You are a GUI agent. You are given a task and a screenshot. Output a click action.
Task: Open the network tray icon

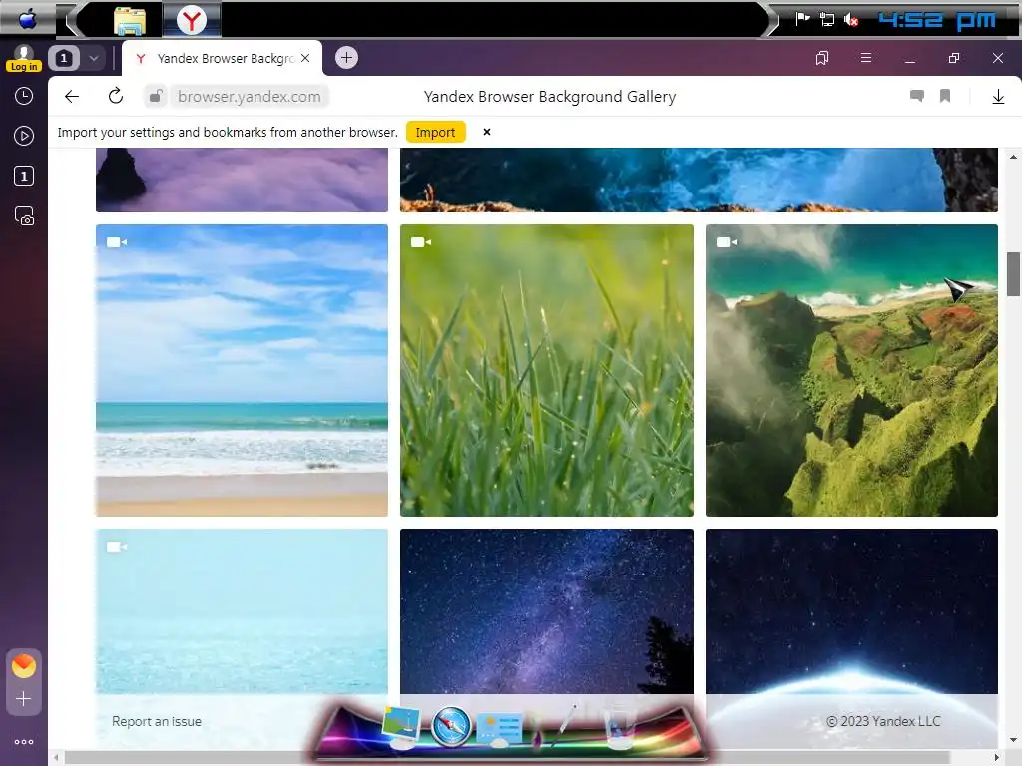click(x=827, y=19)
